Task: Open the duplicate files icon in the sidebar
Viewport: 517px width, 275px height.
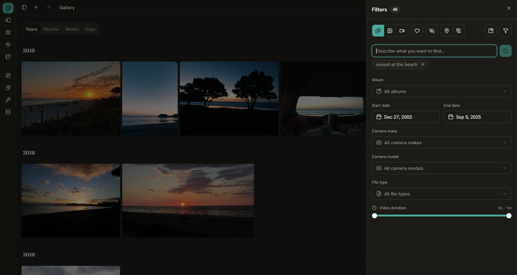Action: [x=8, y=88]
